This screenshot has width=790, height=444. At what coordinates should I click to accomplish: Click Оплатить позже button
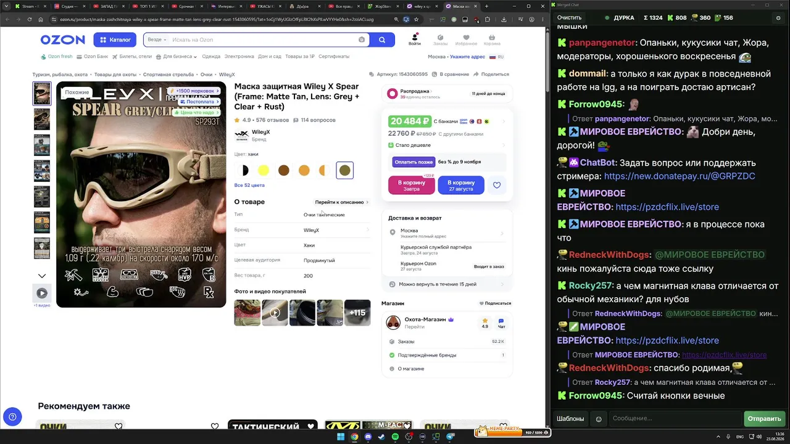coord(414,162)
